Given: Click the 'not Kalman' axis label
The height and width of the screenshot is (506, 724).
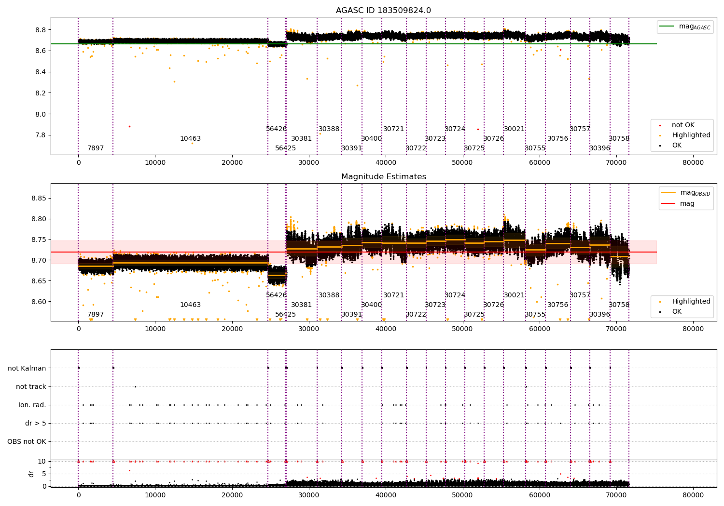Looking at the screenshot, I should 27,368.
